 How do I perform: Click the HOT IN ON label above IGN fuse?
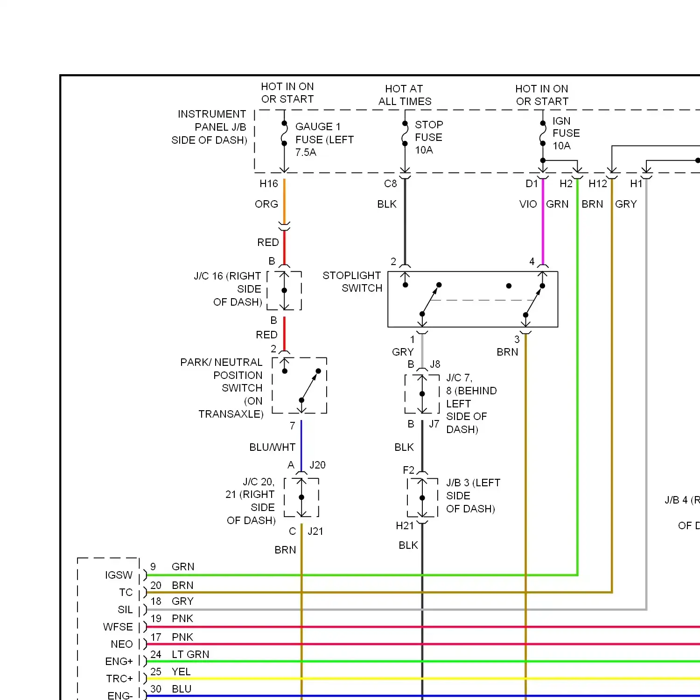[542, 95]
